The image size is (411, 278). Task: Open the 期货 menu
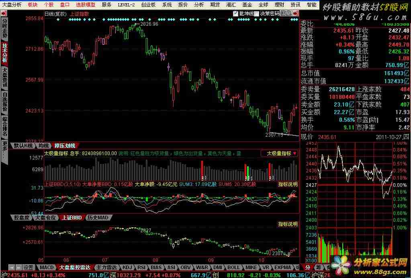tap(215, 5)
